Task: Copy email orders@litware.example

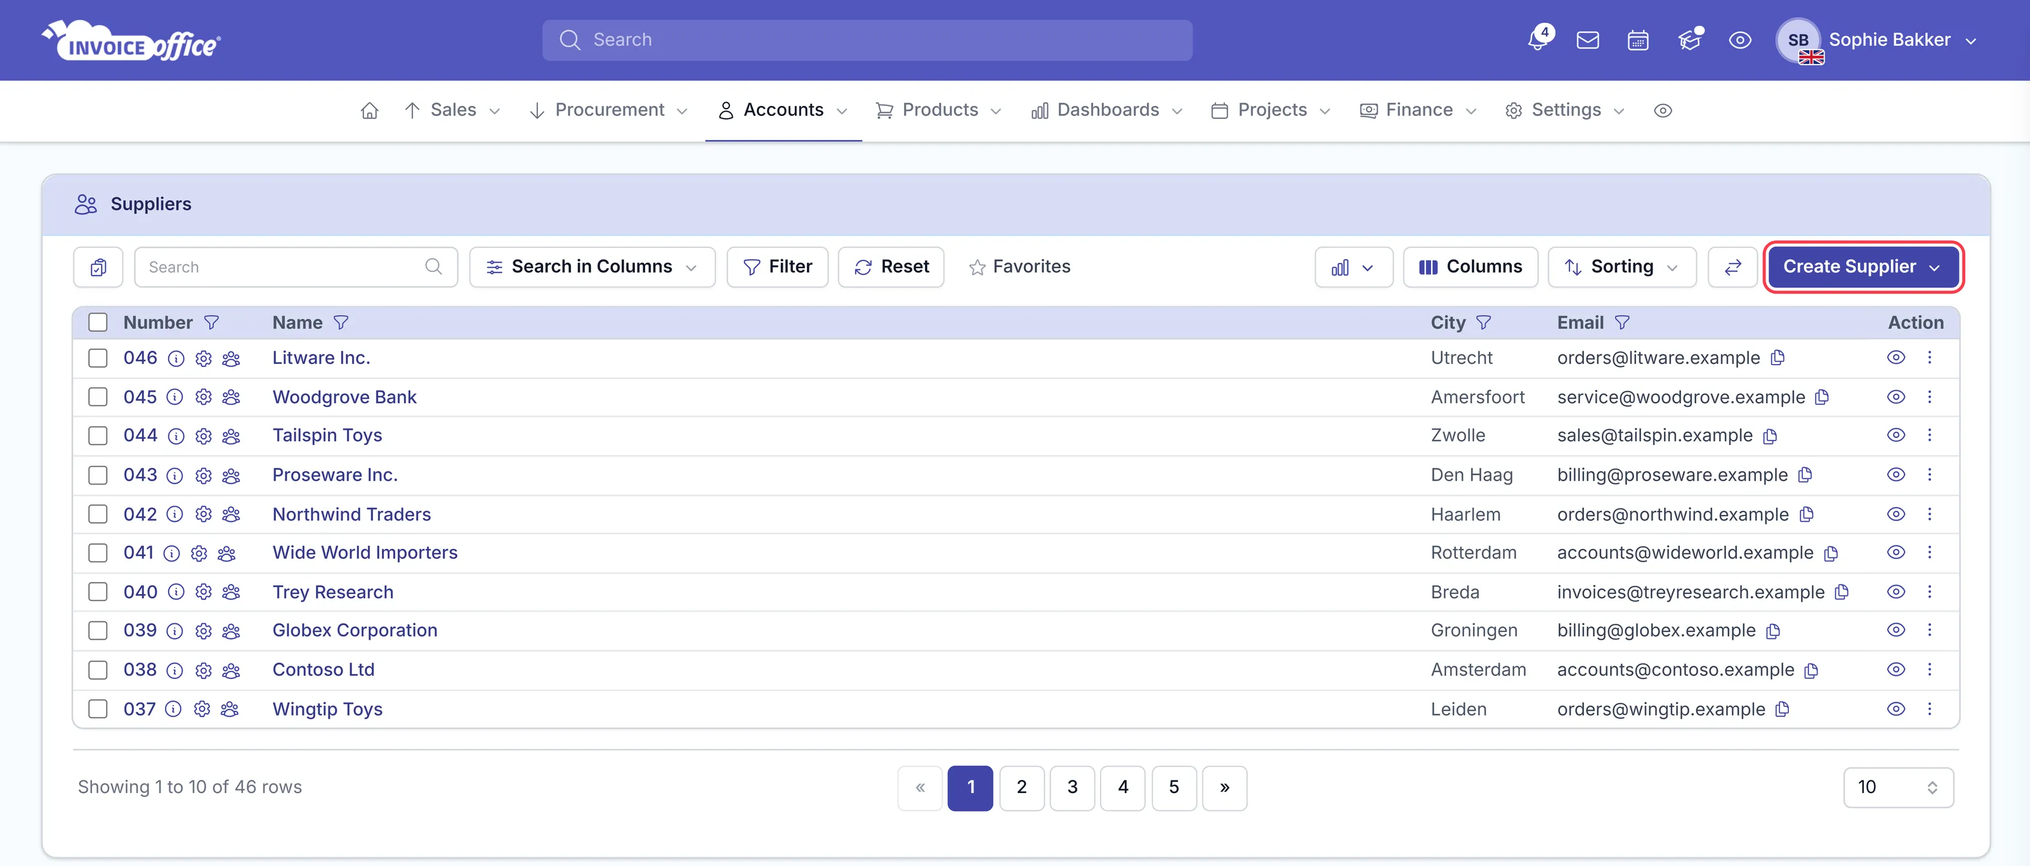Action: click(1777, 358)
